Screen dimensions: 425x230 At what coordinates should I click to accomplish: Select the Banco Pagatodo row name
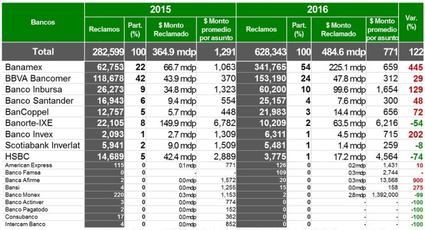27,209
